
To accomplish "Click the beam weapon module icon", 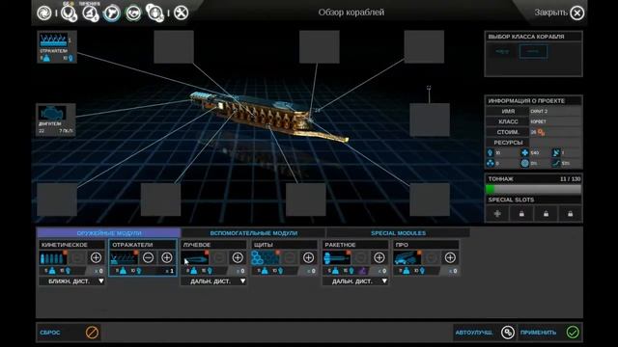I will tap(195, 257).
